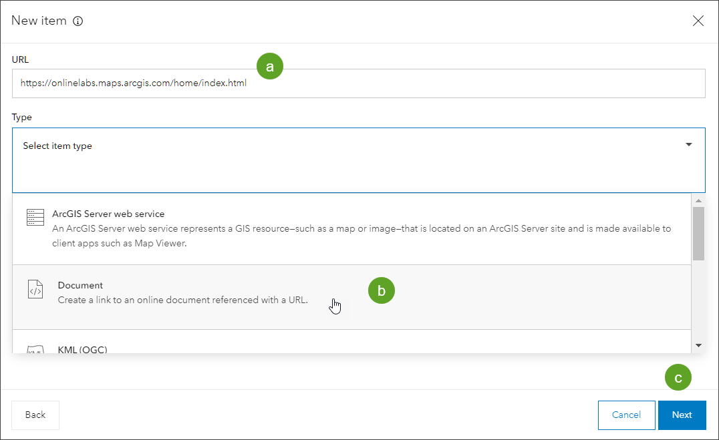Click the ArcGIS Server web service icon

point(35,217)
